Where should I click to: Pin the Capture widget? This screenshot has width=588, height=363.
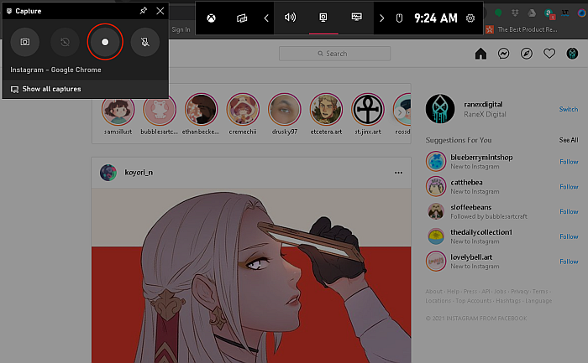[144, 11]
